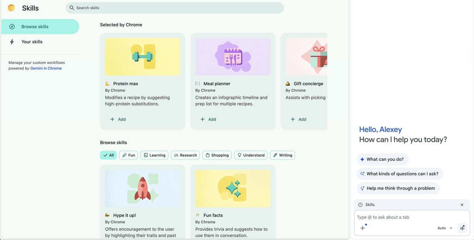
Task: Click the Selected by Chrome heading
Action: pos(121,25)
